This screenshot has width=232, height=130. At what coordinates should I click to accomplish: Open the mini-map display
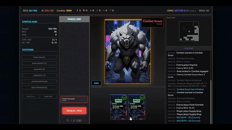tap(189, 31)
